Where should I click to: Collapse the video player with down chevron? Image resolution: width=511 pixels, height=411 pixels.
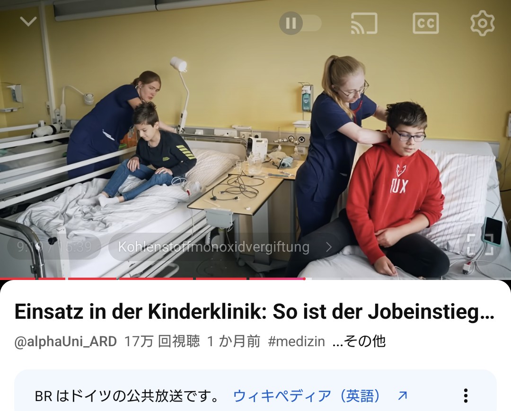coord(28,22)
